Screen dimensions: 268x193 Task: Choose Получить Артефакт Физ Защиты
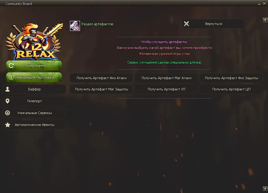(231, 78)
